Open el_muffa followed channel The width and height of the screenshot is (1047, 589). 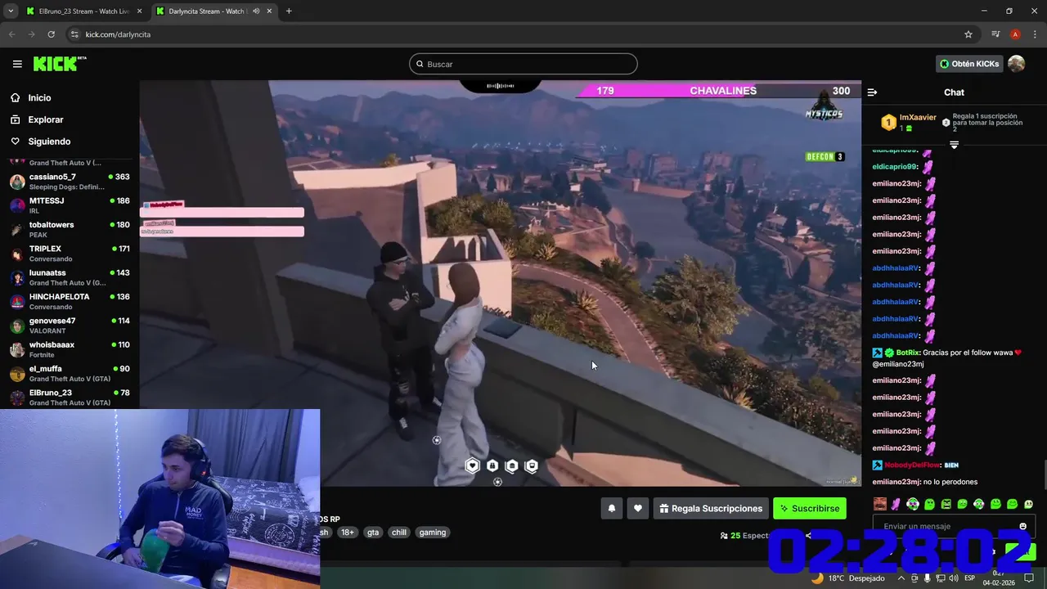[70, 373]
